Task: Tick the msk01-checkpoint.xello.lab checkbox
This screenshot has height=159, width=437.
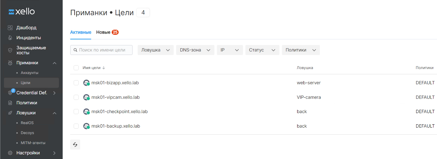Action: (76, 111)
